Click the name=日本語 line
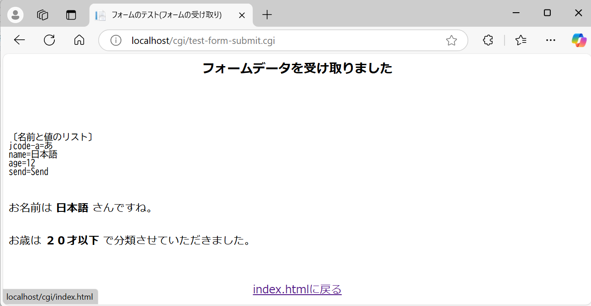The image size is (591, 306). [33, 154]
